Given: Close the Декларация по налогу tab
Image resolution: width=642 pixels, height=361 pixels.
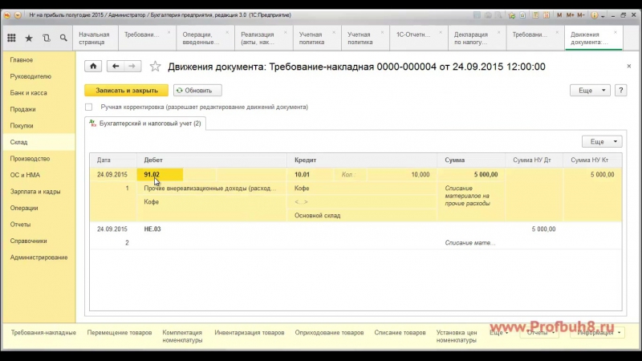Looking at the screenshot, I should (498, 32).
